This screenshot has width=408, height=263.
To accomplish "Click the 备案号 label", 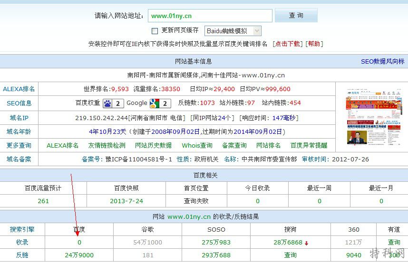I will [x=92, y=159].
